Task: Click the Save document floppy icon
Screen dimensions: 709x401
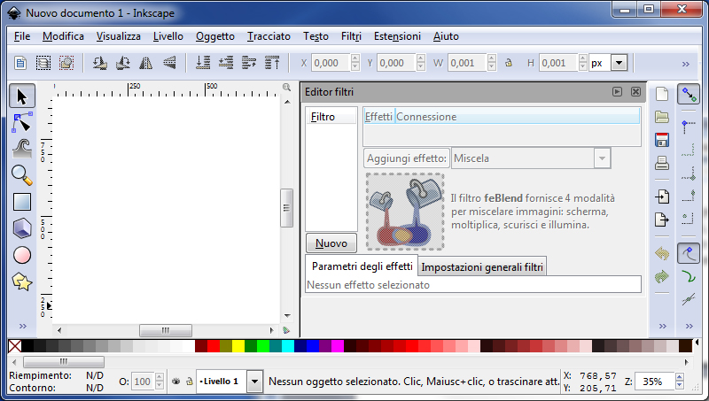Action: click(661, 140)
